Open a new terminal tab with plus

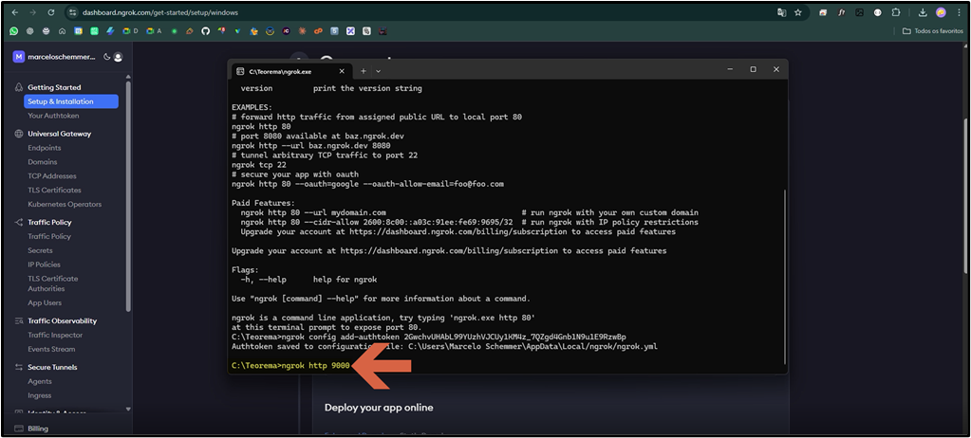click(x=364, y=70)
